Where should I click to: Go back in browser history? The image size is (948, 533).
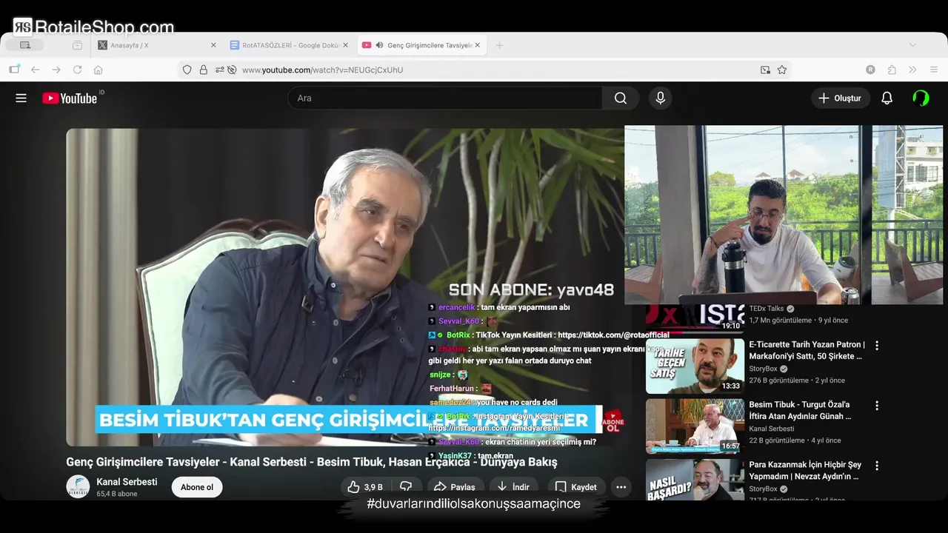(35, 70)
